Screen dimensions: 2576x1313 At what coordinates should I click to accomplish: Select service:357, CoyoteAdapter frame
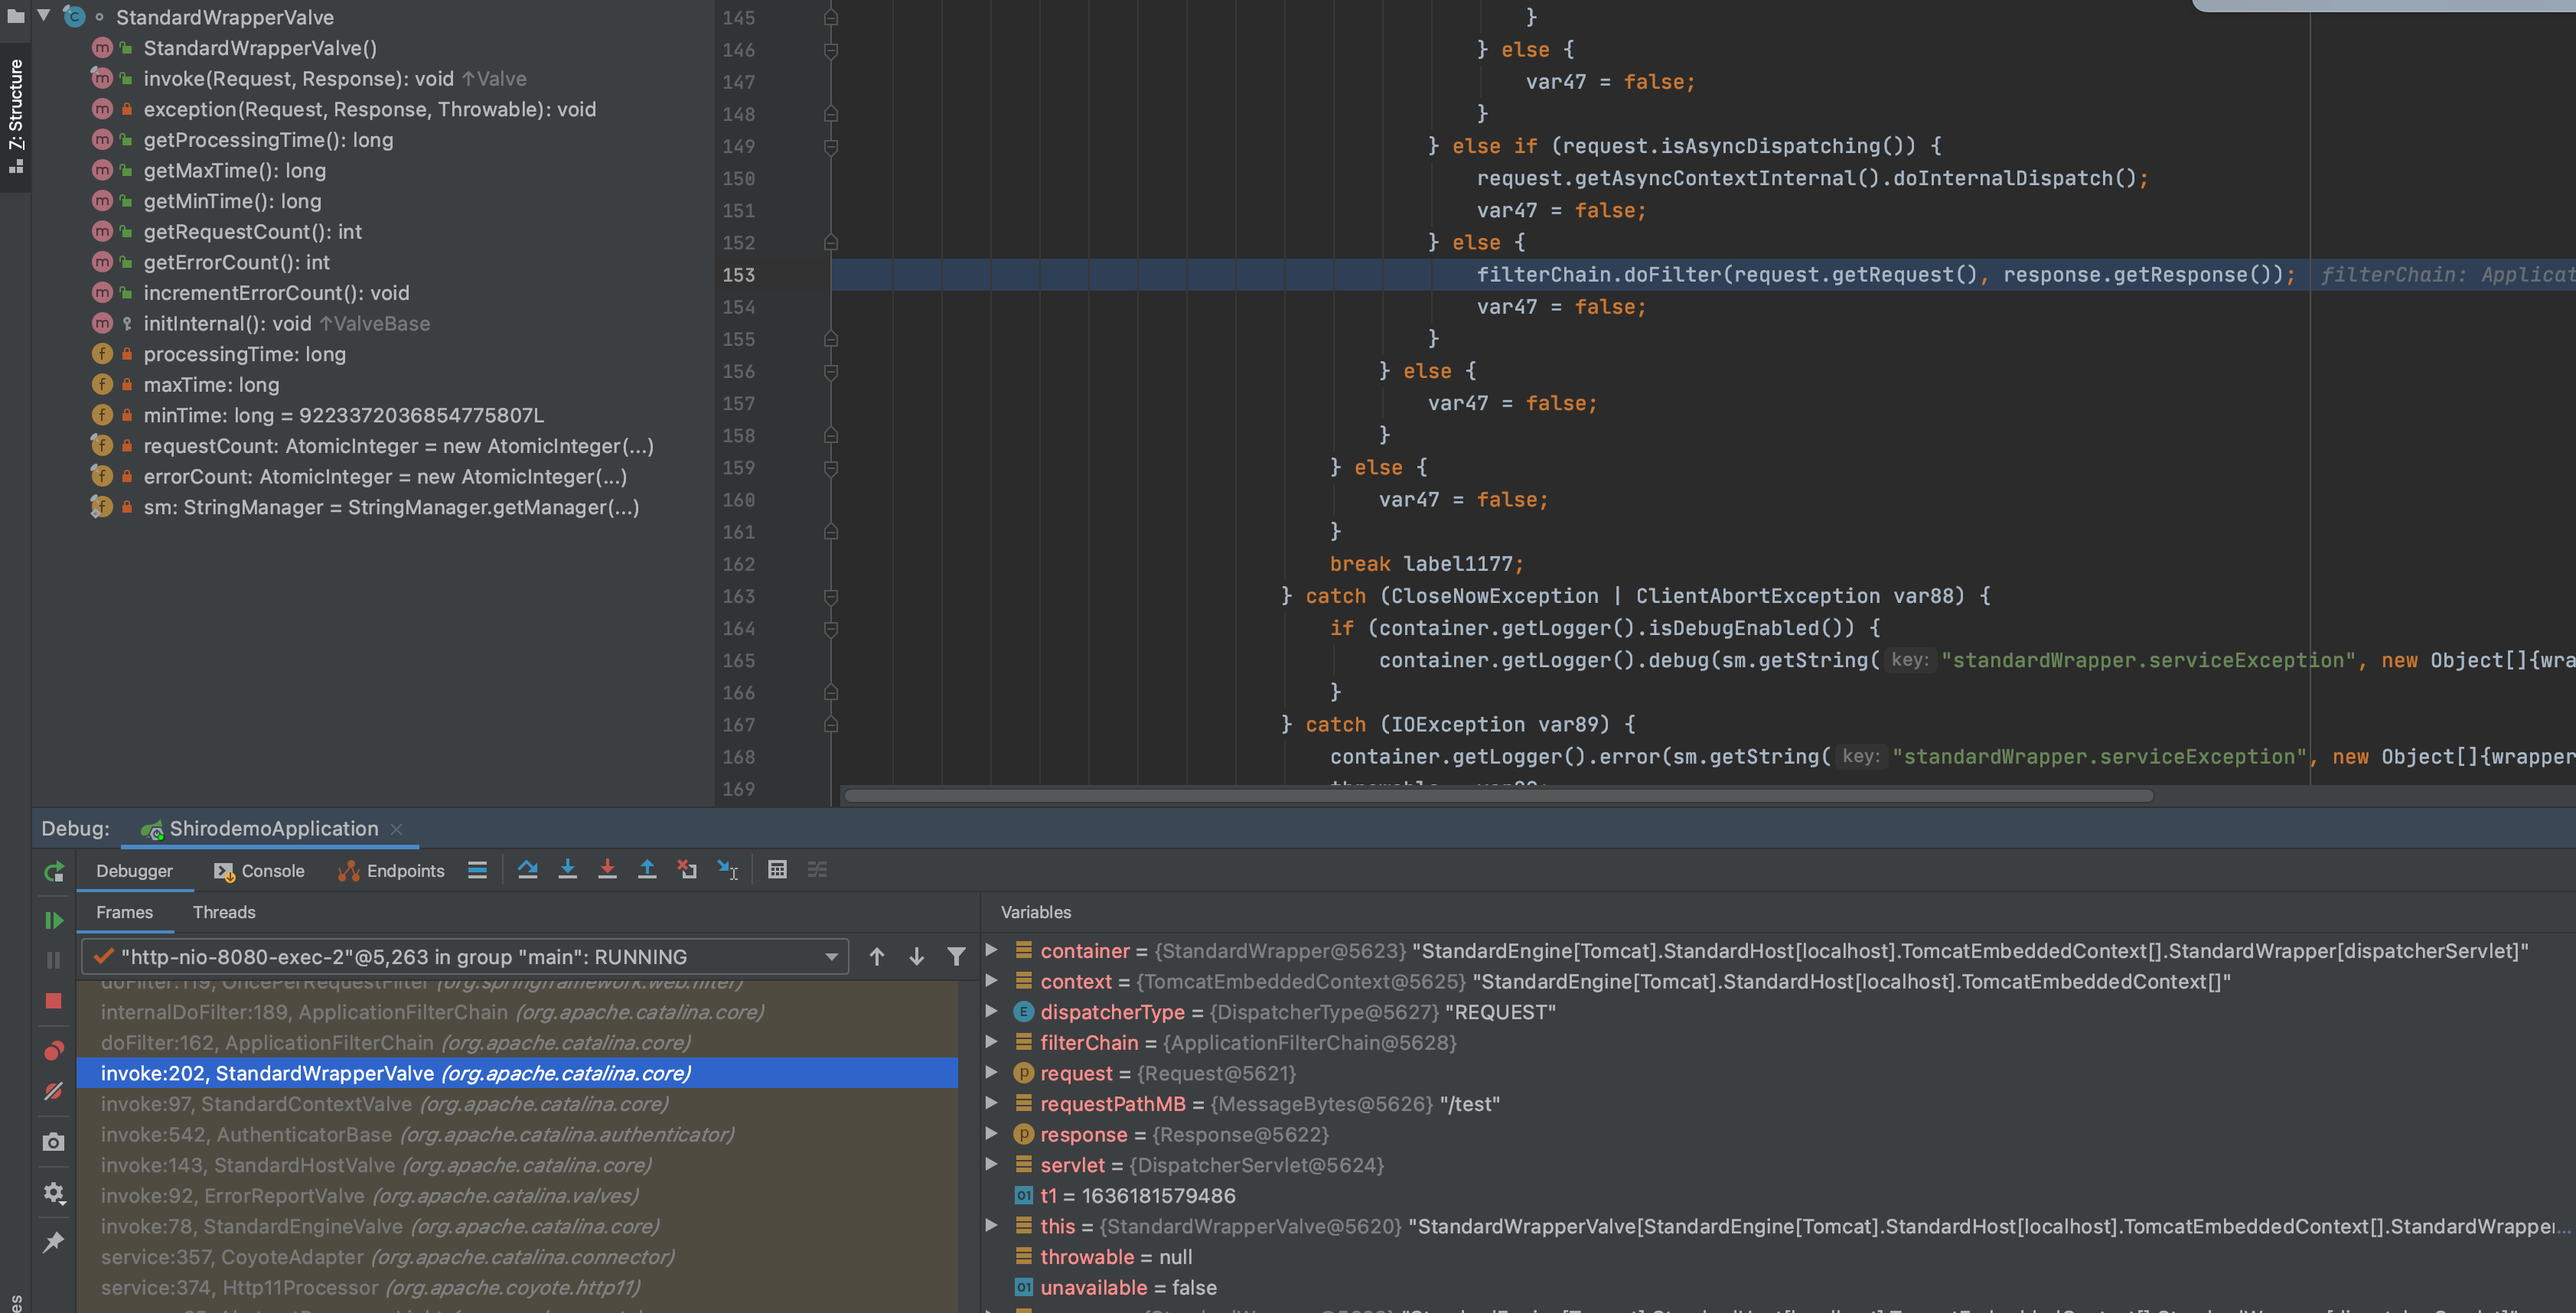pyautogui.click(x=517, y=1257)
